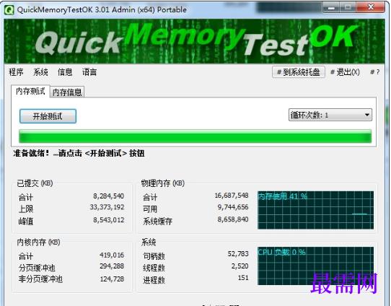Click the 非分页缓冲池 label

click(40, 279)
